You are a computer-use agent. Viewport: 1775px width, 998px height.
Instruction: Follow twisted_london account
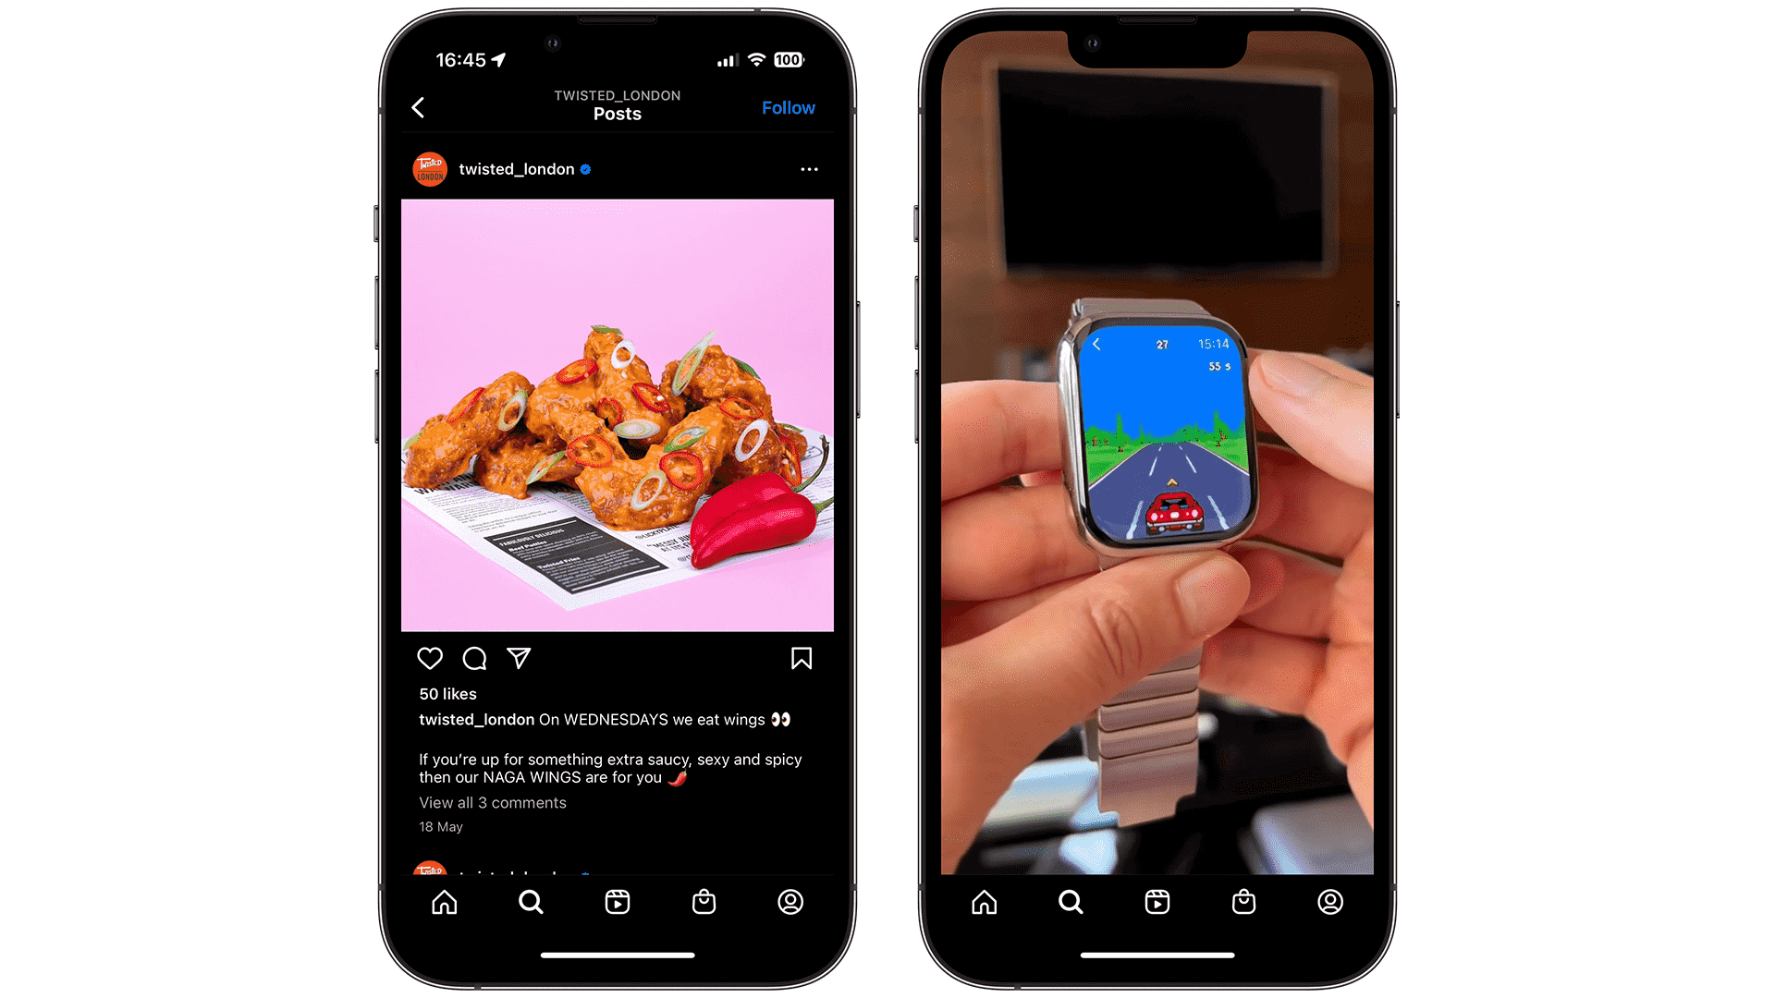tap(789, 107)
